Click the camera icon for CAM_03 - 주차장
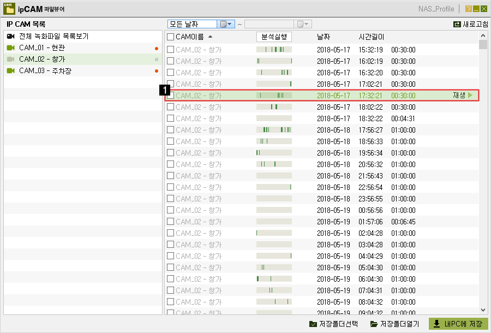The width and height of the screenshot is (491, 333). pyautogui.click(x=11, y=71)
